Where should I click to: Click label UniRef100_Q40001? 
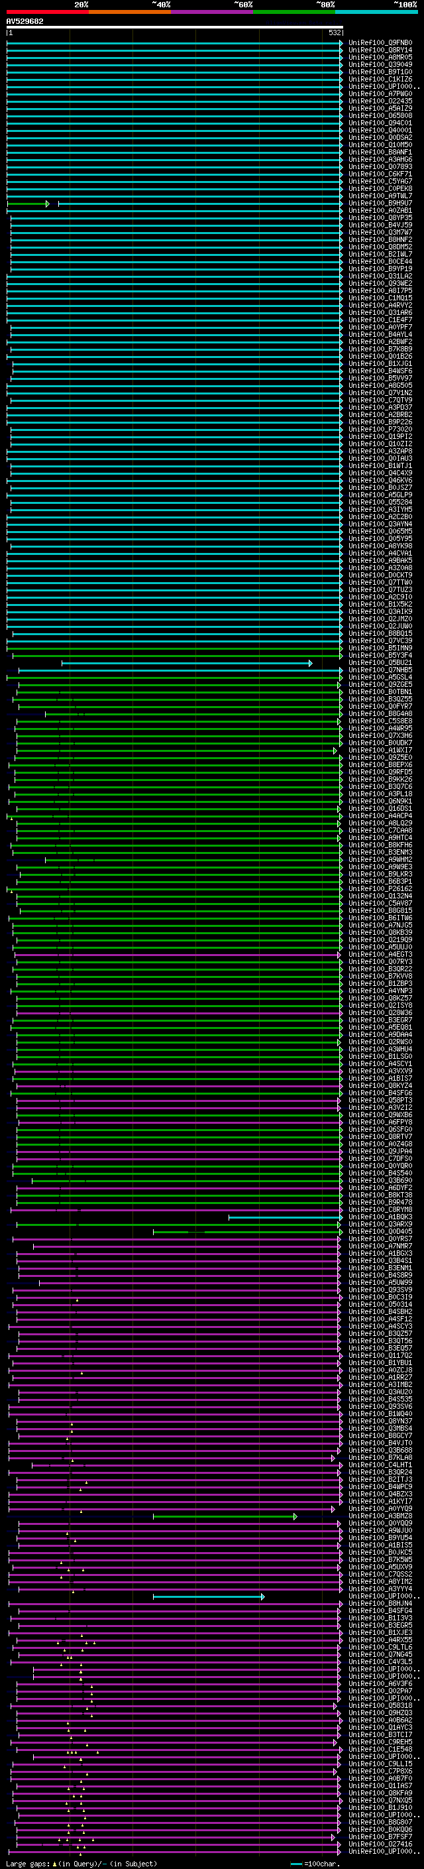(380, 131)
